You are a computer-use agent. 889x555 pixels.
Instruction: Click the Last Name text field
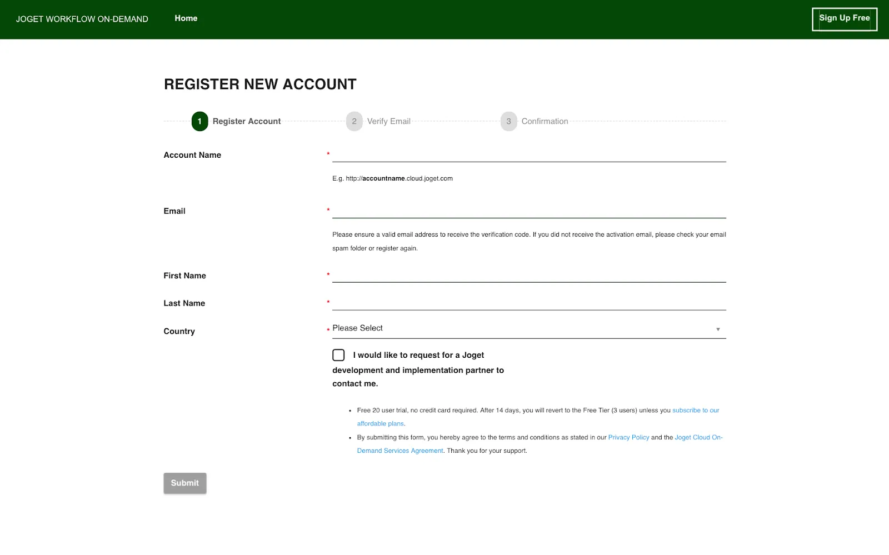(x=529, y=303)
